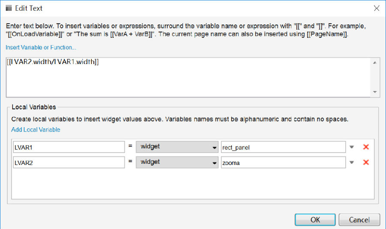Open Insert Variable or Function link
This screenshot has width=386, height=229.
41,47
